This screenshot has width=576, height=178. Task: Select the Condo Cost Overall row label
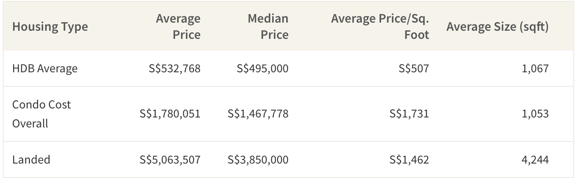click(42, 114)
